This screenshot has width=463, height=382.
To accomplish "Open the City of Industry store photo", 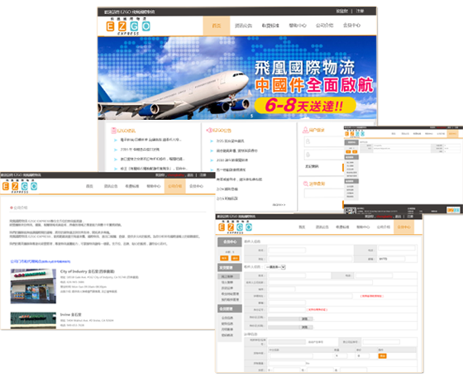I will coord(33,286).
